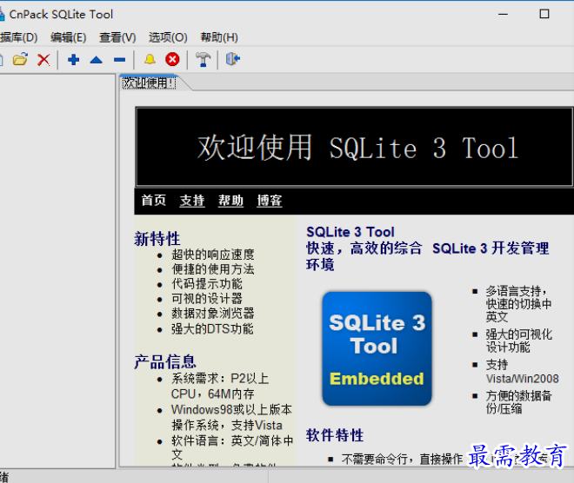
Task: Open the 帮助(H) menu
Action: 219,37
